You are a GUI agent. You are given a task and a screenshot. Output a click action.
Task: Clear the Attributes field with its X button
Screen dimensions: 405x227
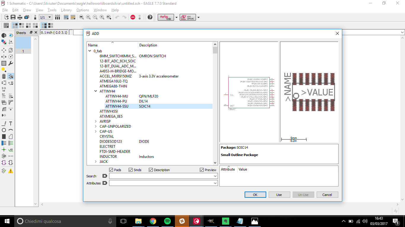(105, 183)
